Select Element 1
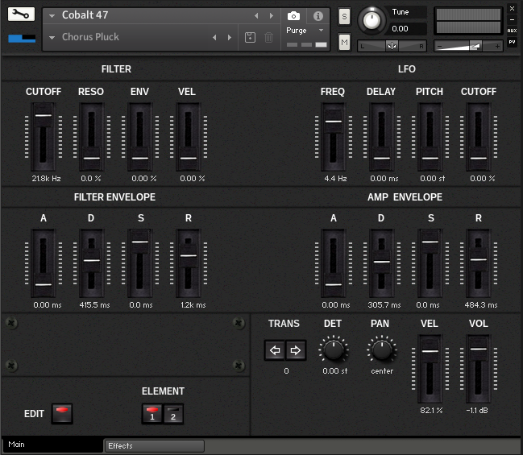The height and width of the screenshot is (455, 523). 152,414
